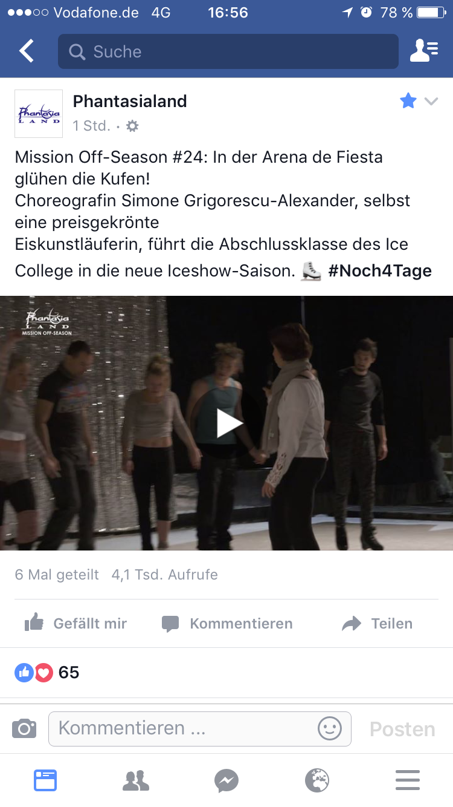Open Phantasialand page name link
This screenshot has height=807, width=453.
[x=130, y=101]
